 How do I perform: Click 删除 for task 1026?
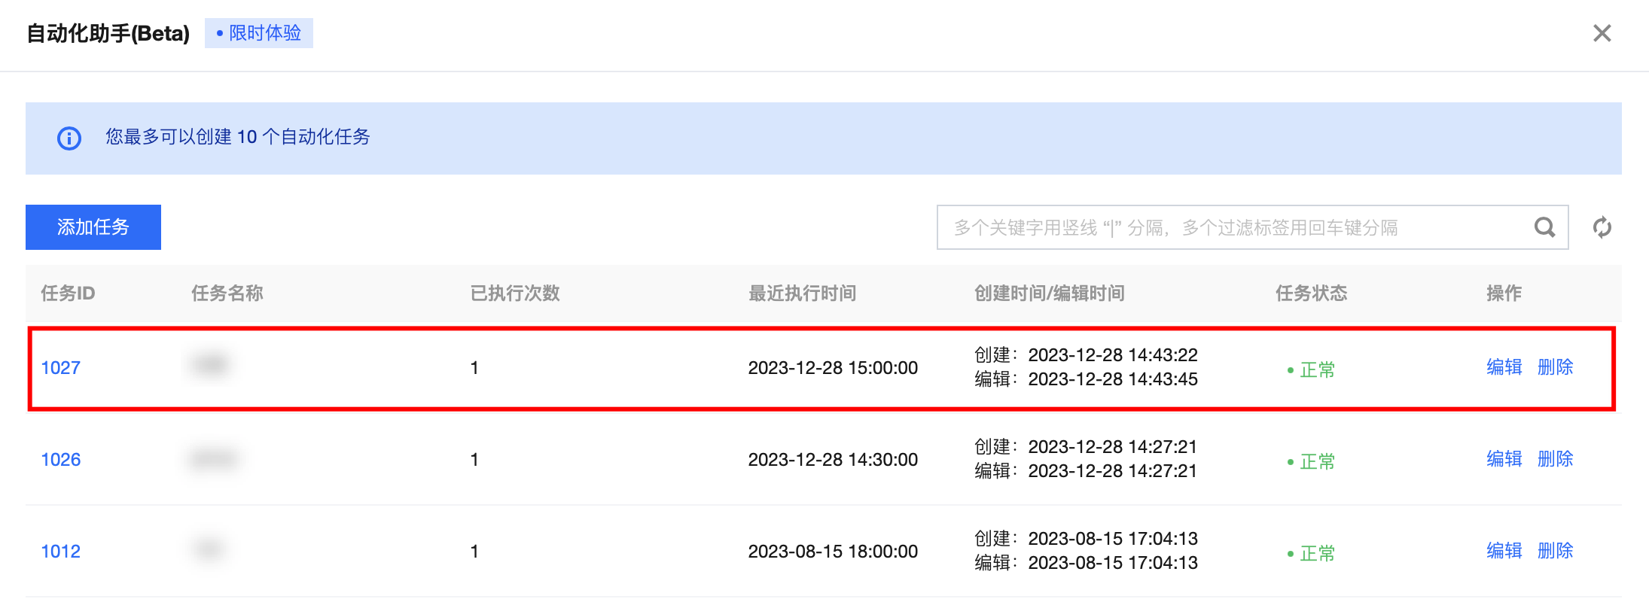[x=1555, y=459]
